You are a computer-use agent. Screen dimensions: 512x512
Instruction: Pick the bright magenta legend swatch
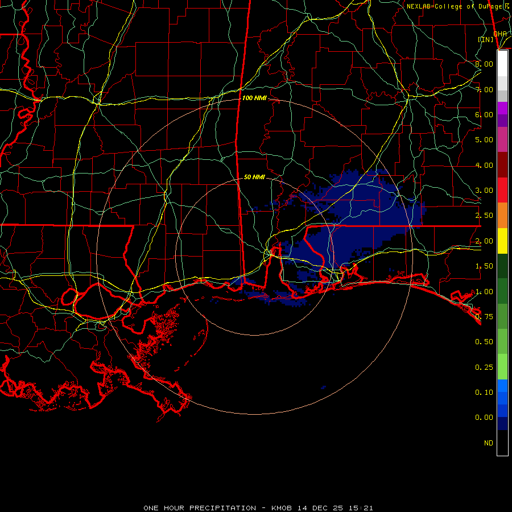(502, 108)
